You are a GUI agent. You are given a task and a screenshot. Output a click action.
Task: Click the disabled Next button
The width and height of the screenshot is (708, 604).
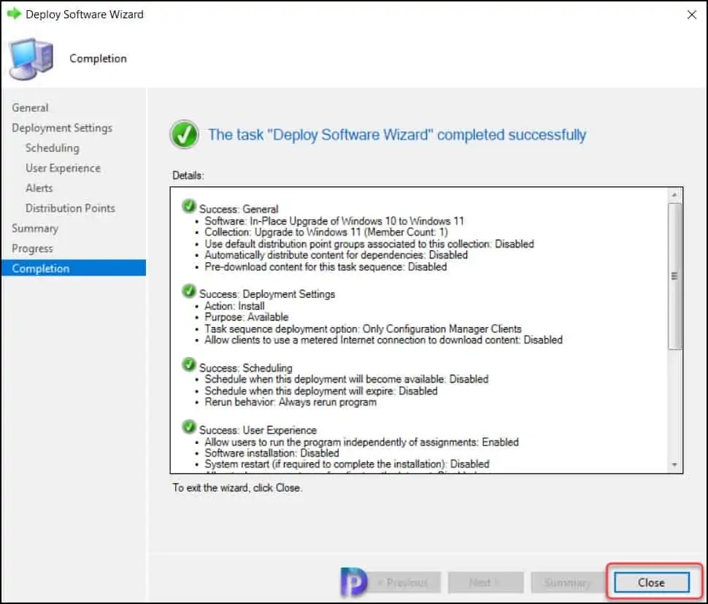(486, 582)
